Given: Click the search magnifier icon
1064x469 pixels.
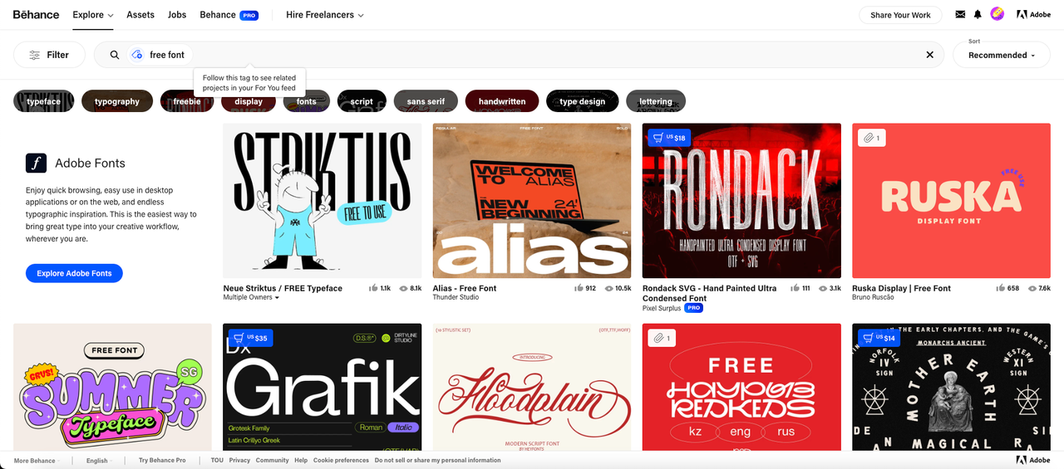Looking at the screenshot, I should pyautogui.click(x=115, y=55).
